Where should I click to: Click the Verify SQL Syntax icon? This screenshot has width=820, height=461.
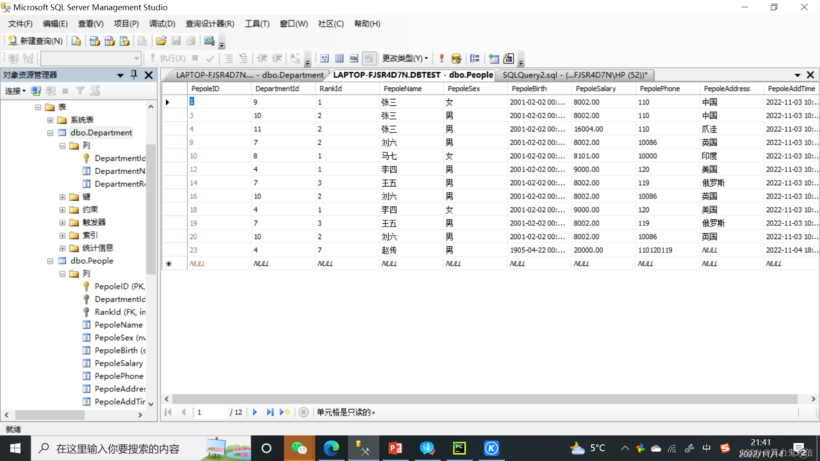(x=456, y=58)
